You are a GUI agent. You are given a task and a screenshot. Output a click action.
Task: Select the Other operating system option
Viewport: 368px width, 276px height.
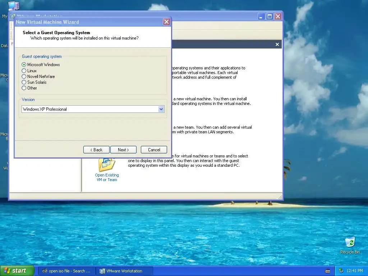click(24, 88)
